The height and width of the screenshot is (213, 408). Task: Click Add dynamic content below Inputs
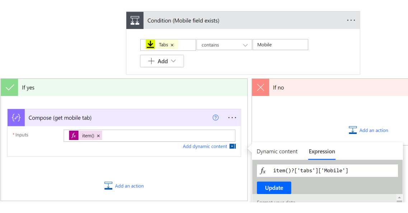[205, 146]
